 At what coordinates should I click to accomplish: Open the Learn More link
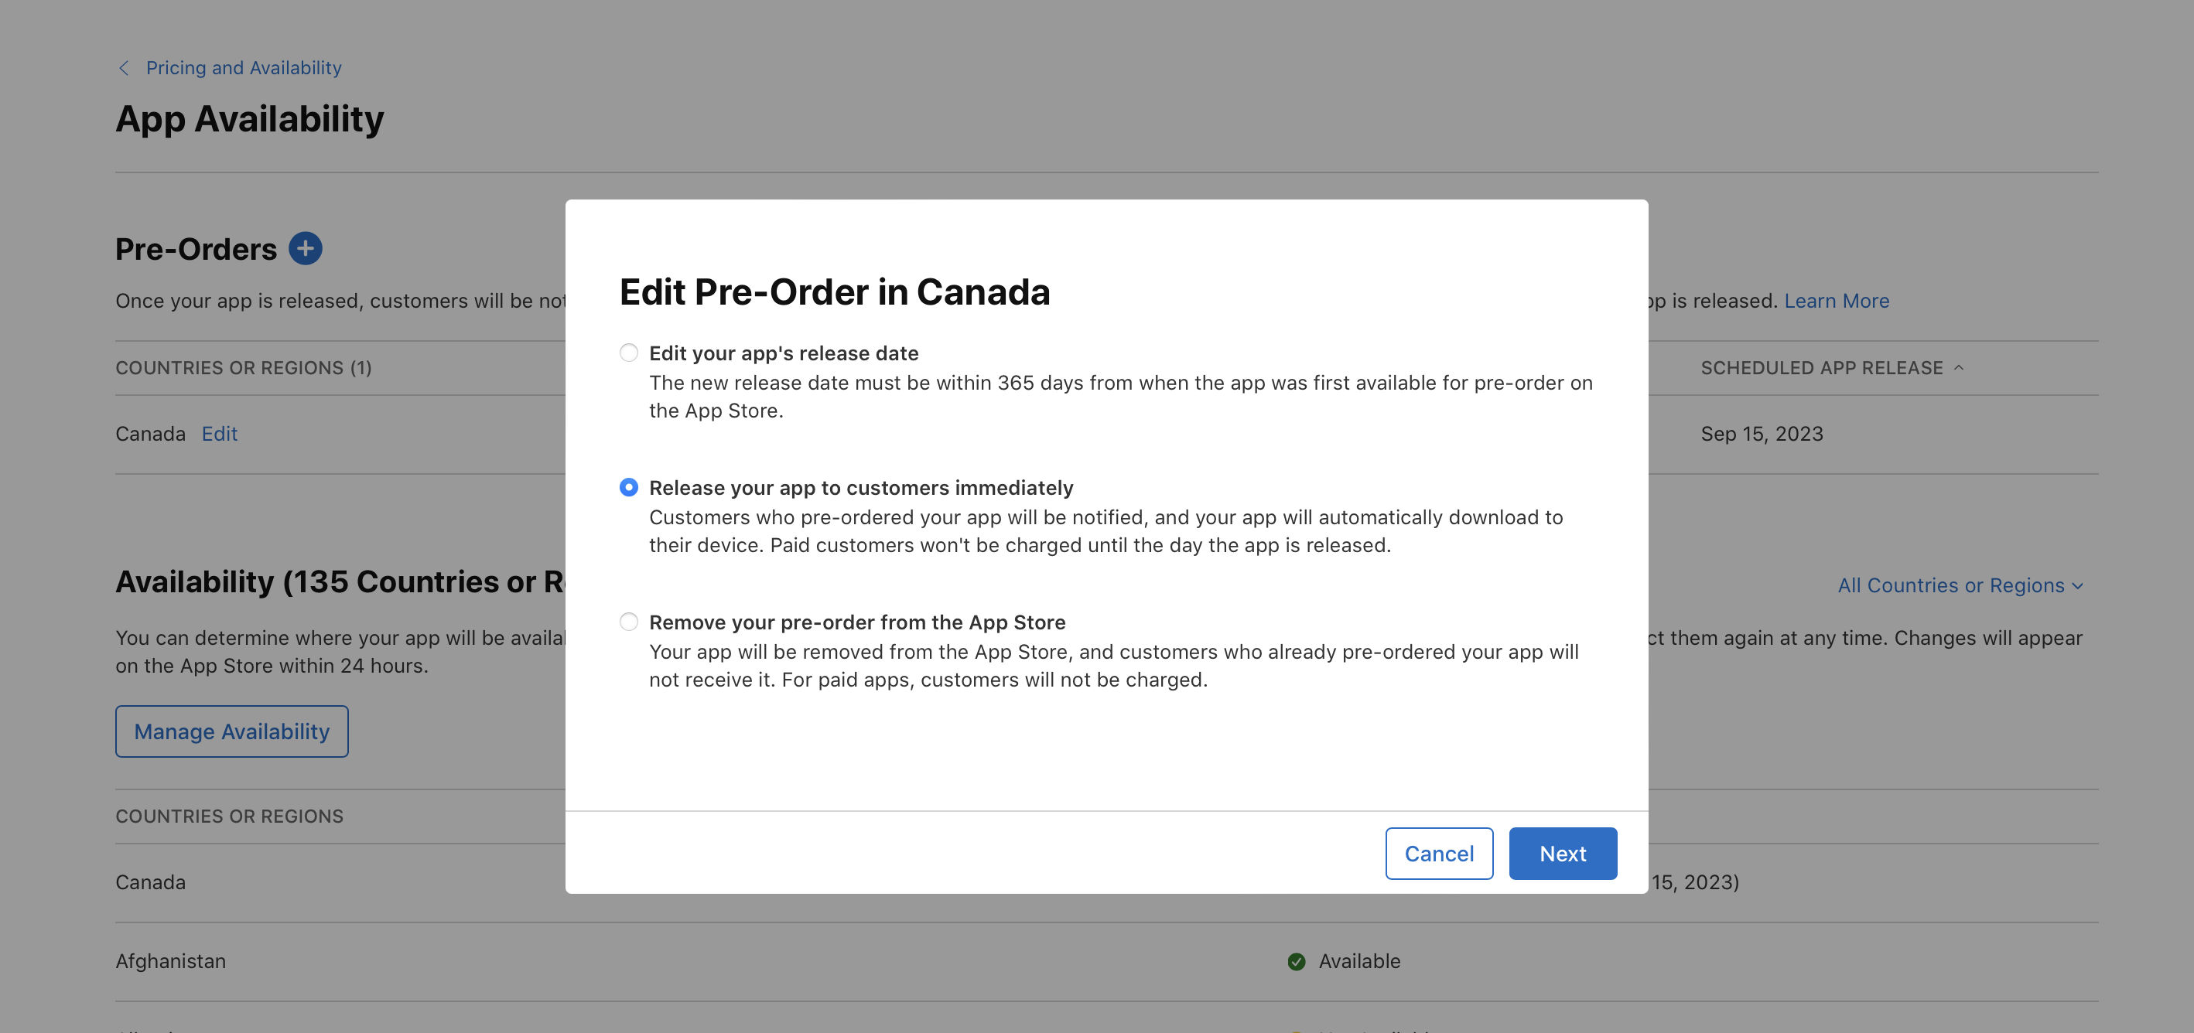pyautogui.click(x=1836, y=299)
